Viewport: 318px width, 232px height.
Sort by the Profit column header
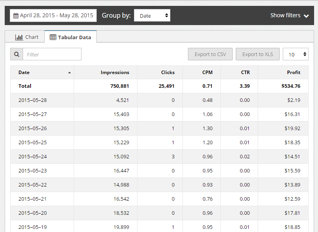coord(293,72)
